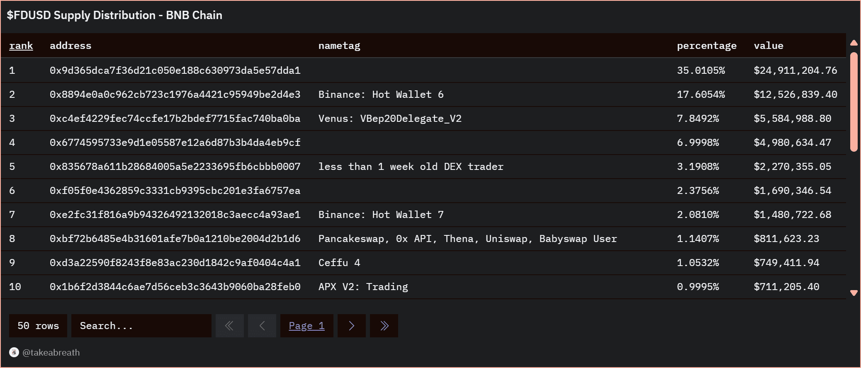Screen dimensions: 861x368
Task: Click the @takeabreath avatar icon
Action: coord(14,352)
